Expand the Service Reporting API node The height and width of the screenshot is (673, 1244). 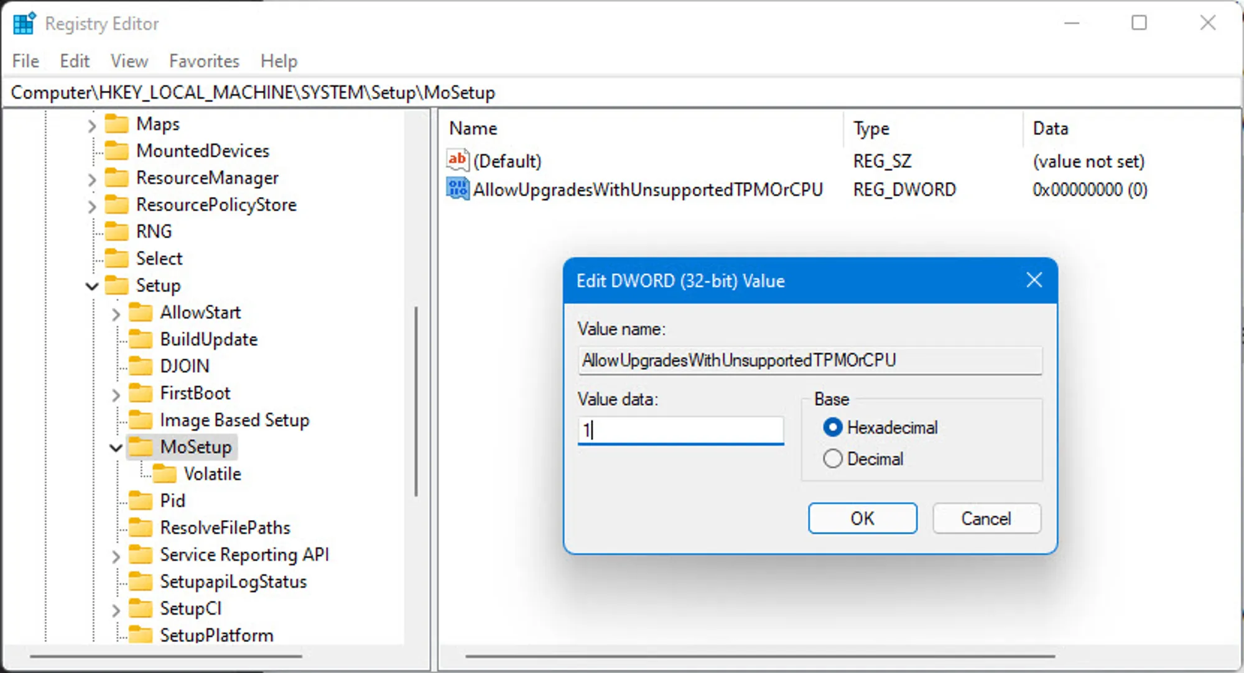point(116,556)
